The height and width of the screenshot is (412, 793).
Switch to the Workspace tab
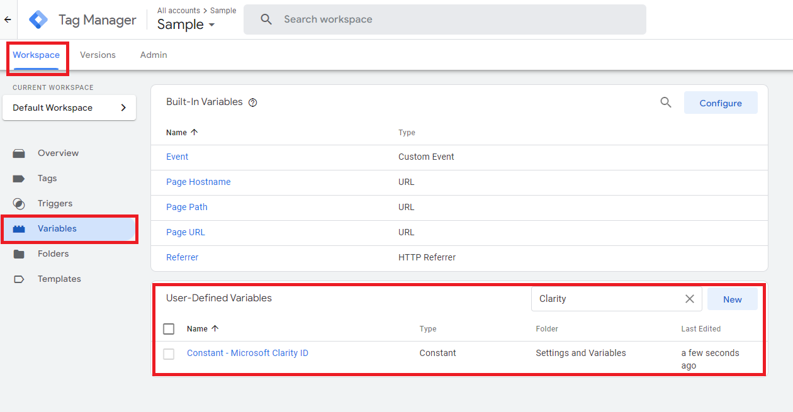point(36,55)
